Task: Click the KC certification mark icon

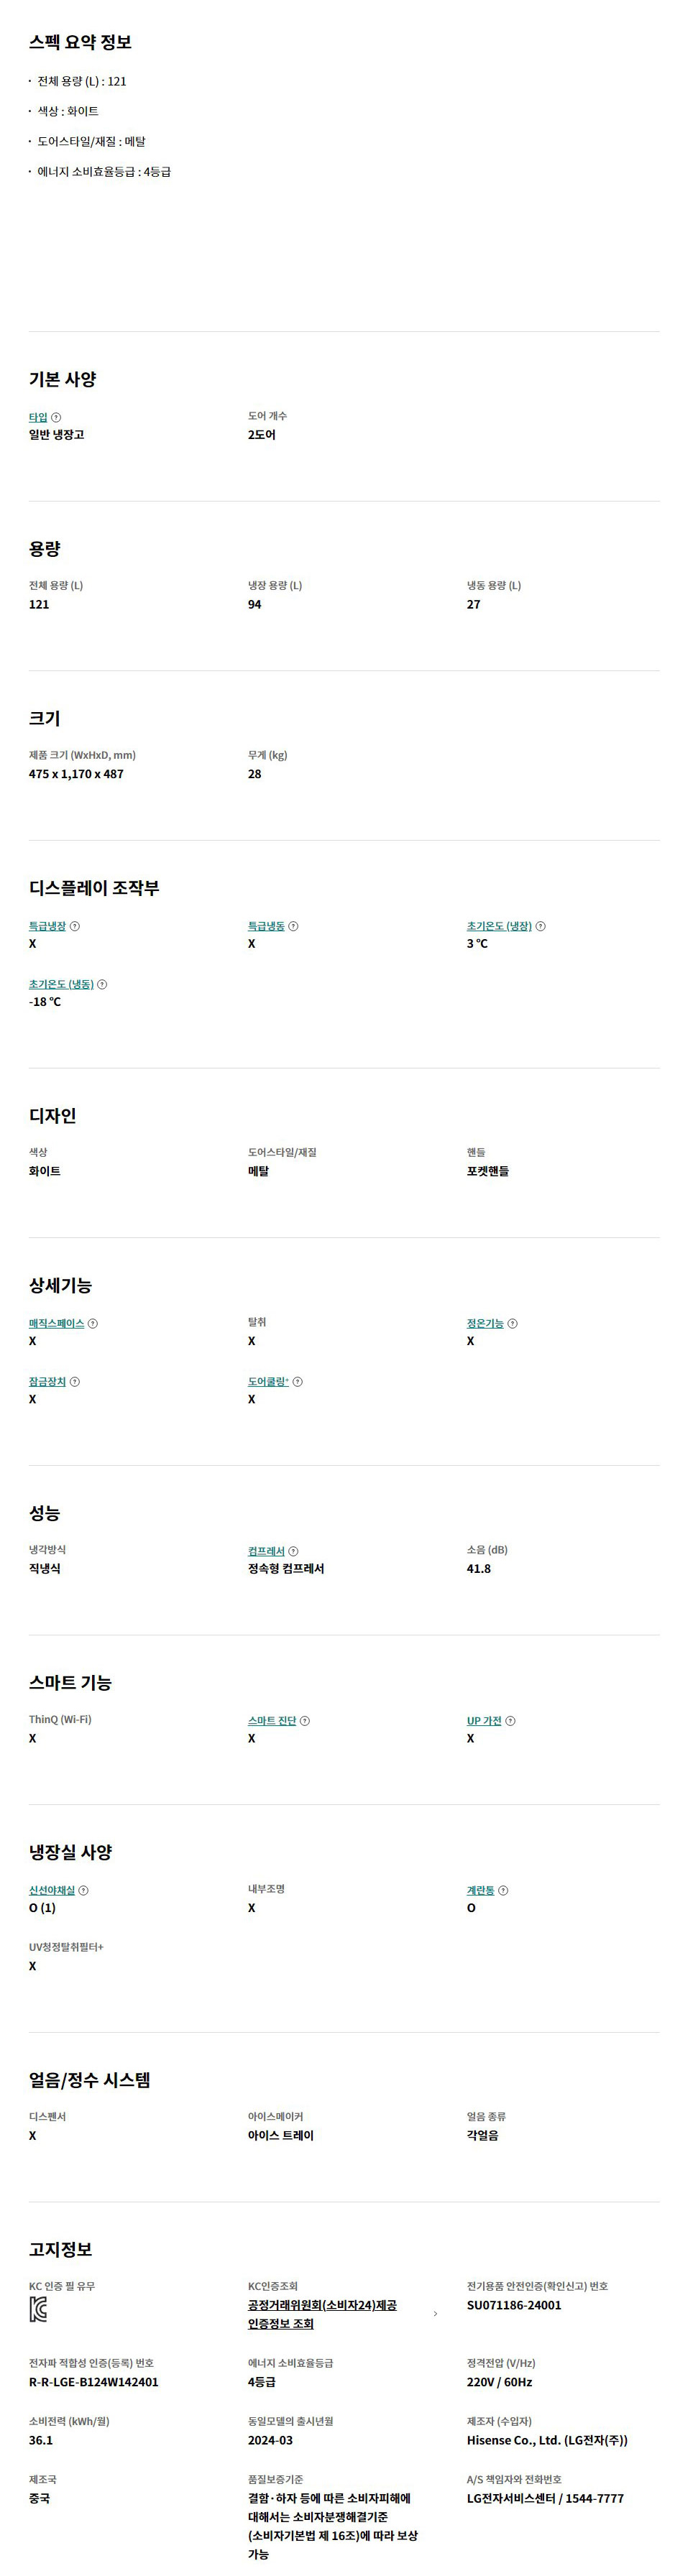Action: pos(38,2310)
